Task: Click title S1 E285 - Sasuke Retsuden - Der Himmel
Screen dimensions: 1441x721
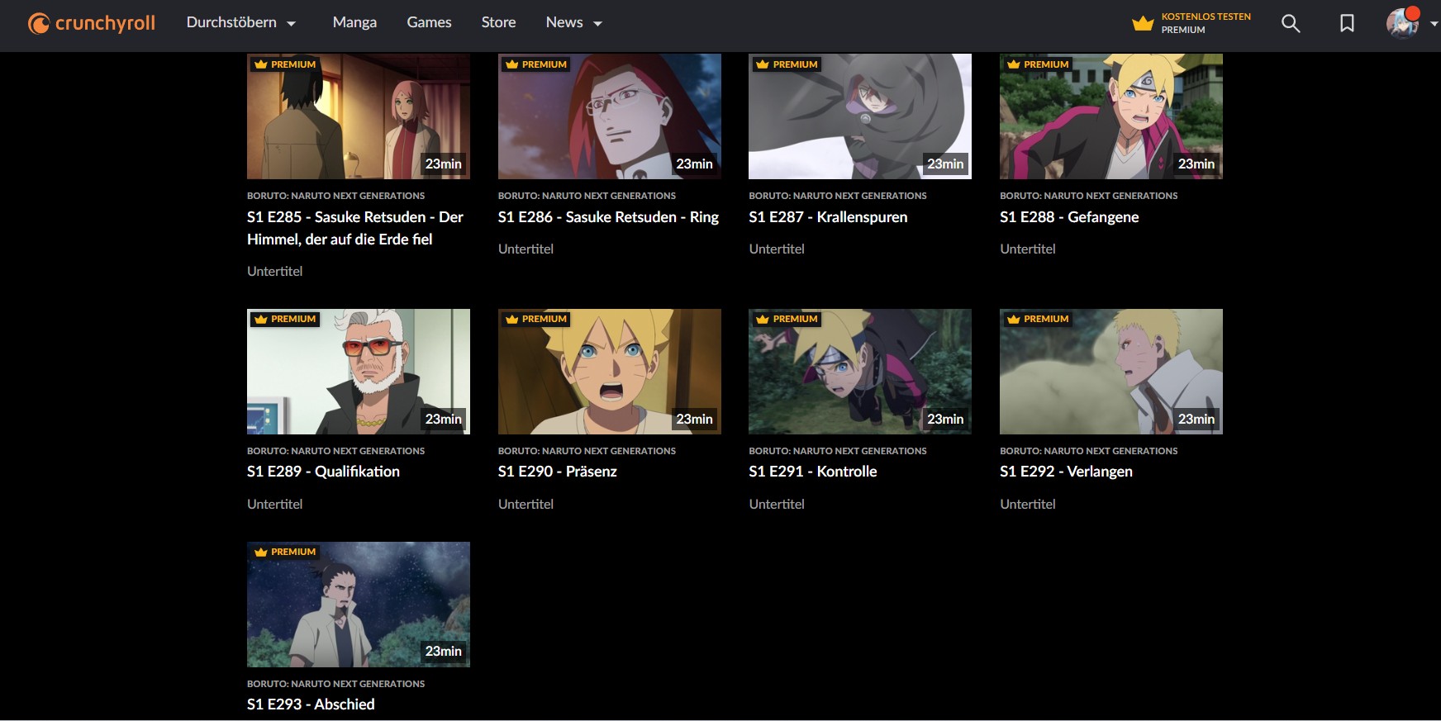Action: pos(355,228)
